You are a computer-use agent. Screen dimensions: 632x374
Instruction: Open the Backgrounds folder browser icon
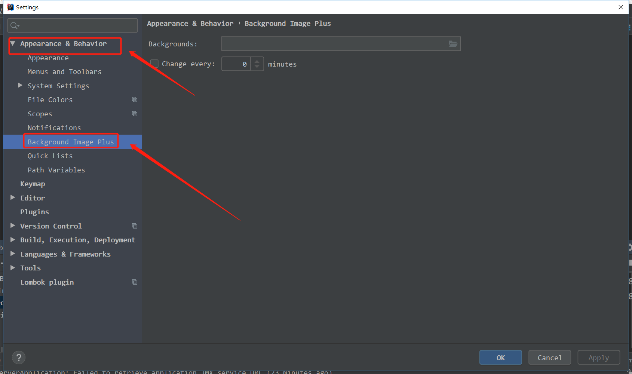coord(453,44)
